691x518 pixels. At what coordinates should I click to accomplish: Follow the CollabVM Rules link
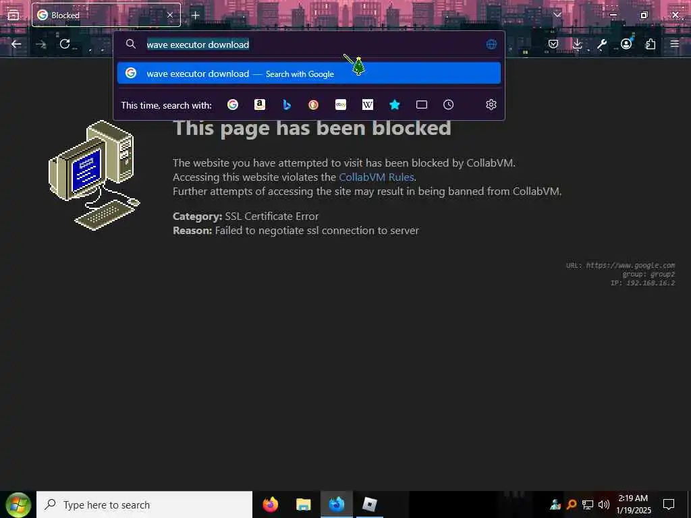click(x=377, y=177)
